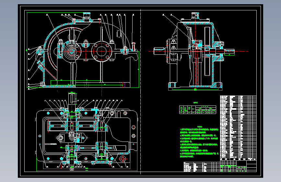Click the small parameter table above the notes

[x=198, y=109]
